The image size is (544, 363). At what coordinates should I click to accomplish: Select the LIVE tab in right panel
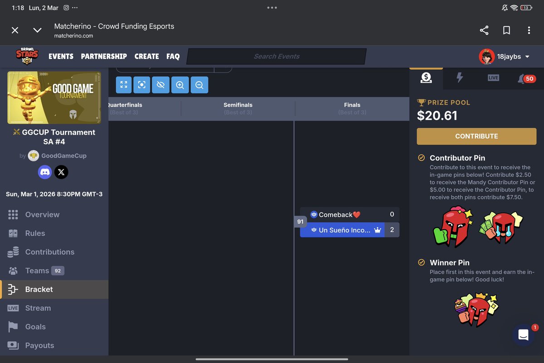[x=493, y=77]
